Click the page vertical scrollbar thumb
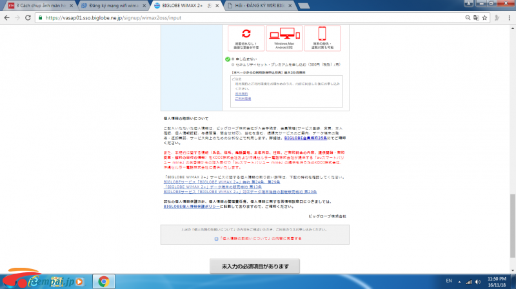 [x=512, y=226]
